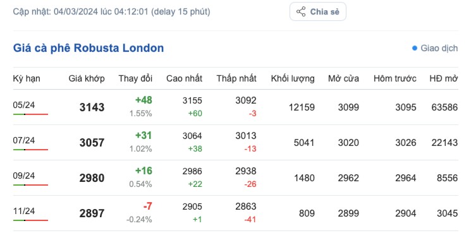Click the -7 change value for 11/24
476x233 pixels.
147,206
